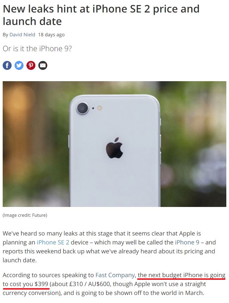Share the article via email icon
The image size is (229, 303).
tap(43, 65)
